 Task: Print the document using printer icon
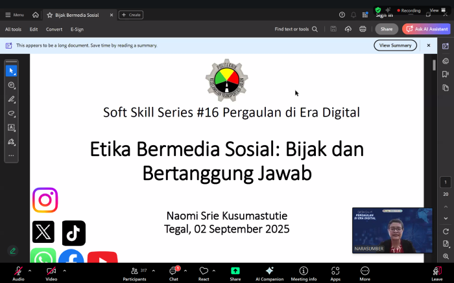pyautogui.click(x=363, y=29)
